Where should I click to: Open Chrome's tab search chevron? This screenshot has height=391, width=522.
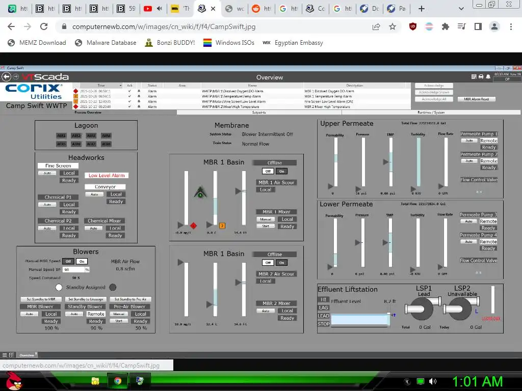[461, 9]
